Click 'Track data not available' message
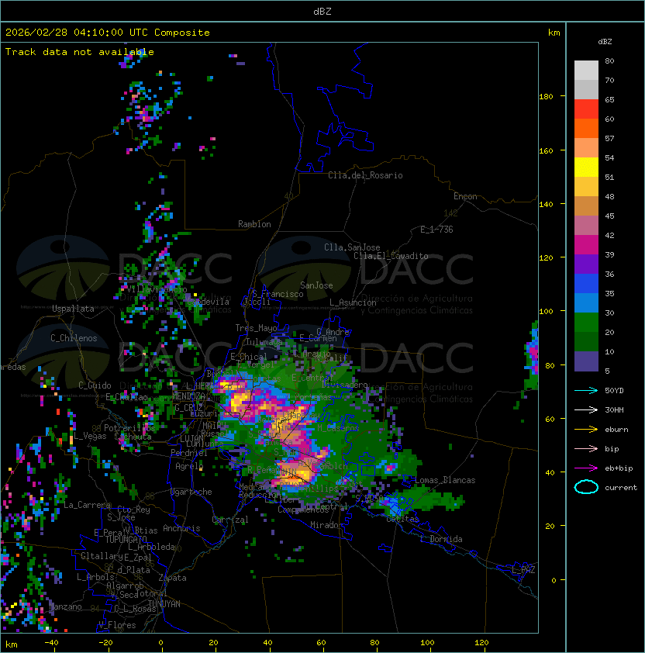Image resolution: width=645 pixels, height=653 pixels. pyautogui.click(x=80, y=52)
